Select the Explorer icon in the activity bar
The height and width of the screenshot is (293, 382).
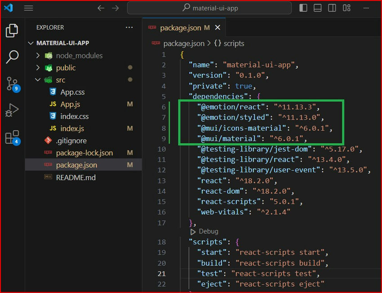point(12,31)
